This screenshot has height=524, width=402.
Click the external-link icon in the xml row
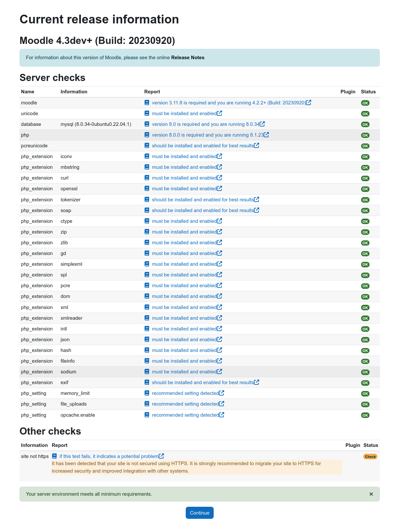click(x=220, y=307)
